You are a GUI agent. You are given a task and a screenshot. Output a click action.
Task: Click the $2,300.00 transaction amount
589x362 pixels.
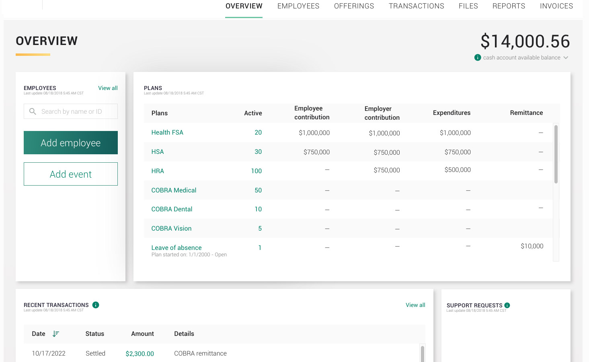[140, 354]
